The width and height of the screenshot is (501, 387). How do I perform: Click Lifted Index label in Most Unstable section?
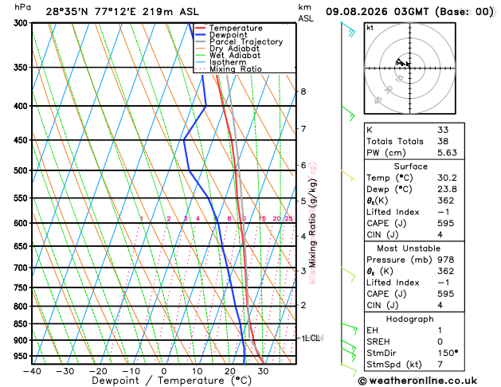[x=393, y=283]
